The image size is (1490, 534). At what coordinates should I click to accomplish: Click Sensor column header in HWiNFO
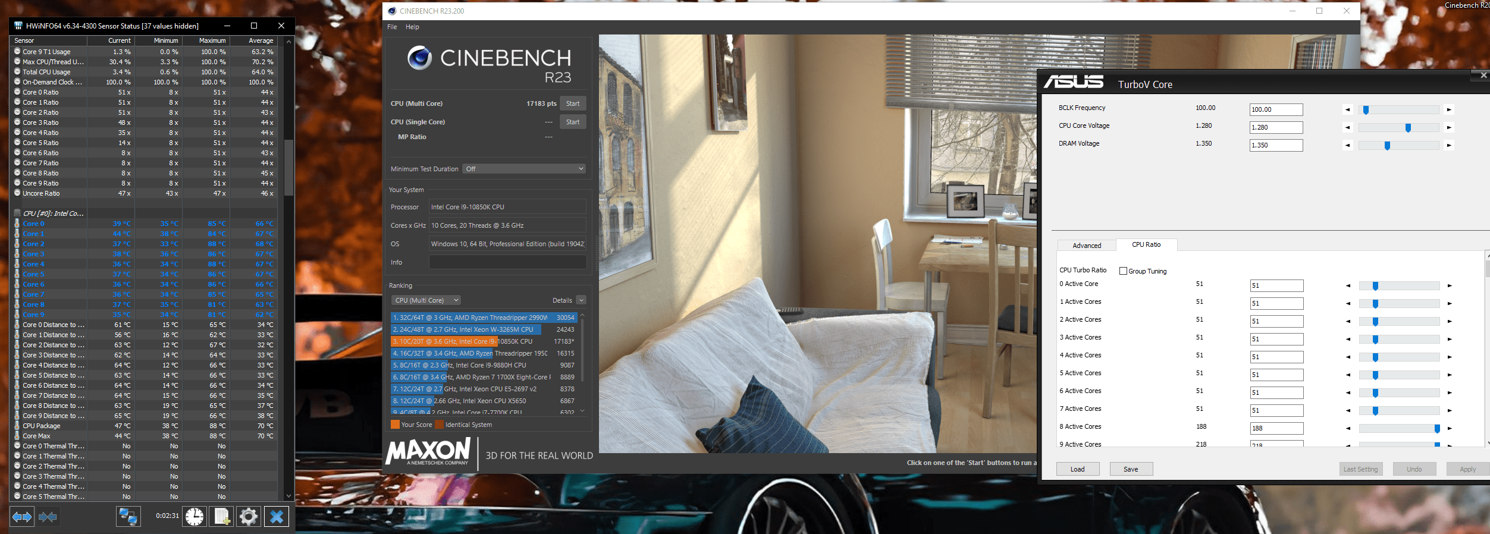49,40
